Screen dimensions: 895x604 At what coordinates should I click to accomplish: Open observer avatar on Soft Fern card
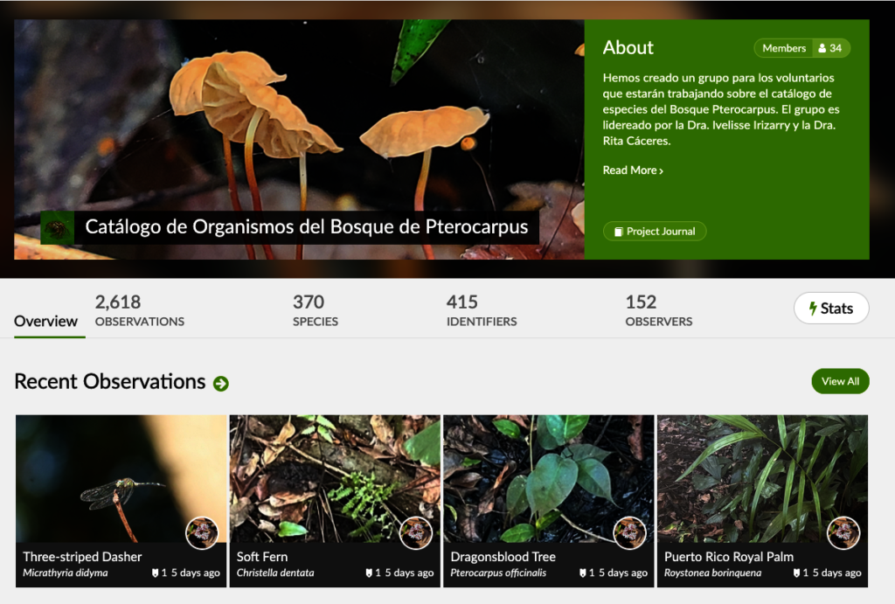(x=416, y=532)
